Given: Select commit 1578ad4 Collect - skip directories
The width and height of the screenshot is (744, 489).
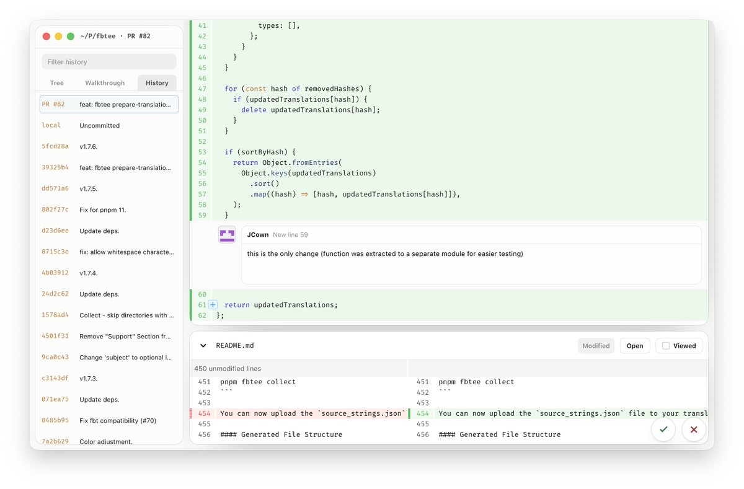Looking at the screenshot, I should point(109,315).
